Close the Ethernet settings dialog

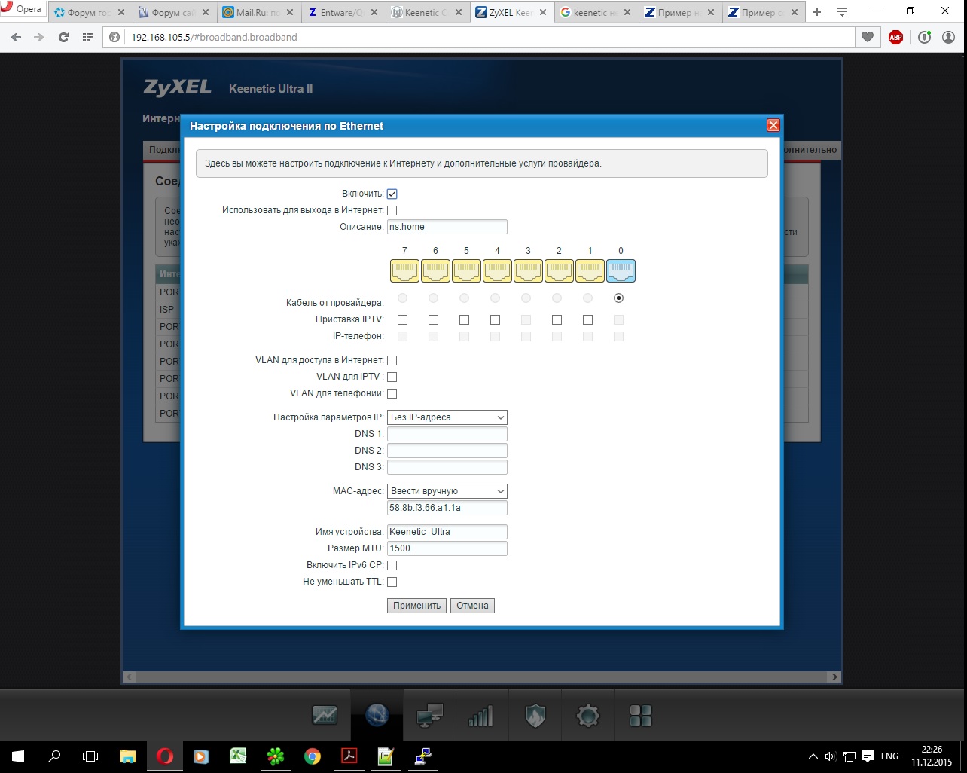773,126
